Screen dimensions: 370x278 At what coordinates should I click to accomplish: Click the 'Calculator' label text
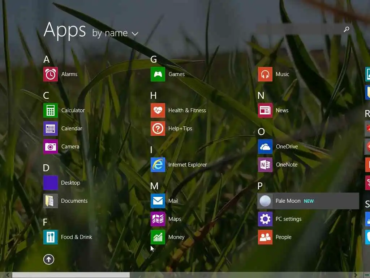tap(73, 110)
